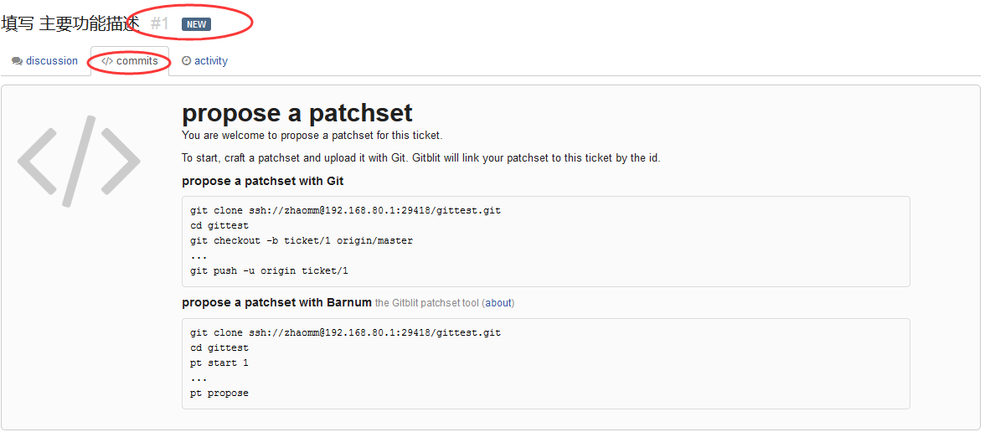Click the discussion speech-bubble icon

(x=17, y=61)
